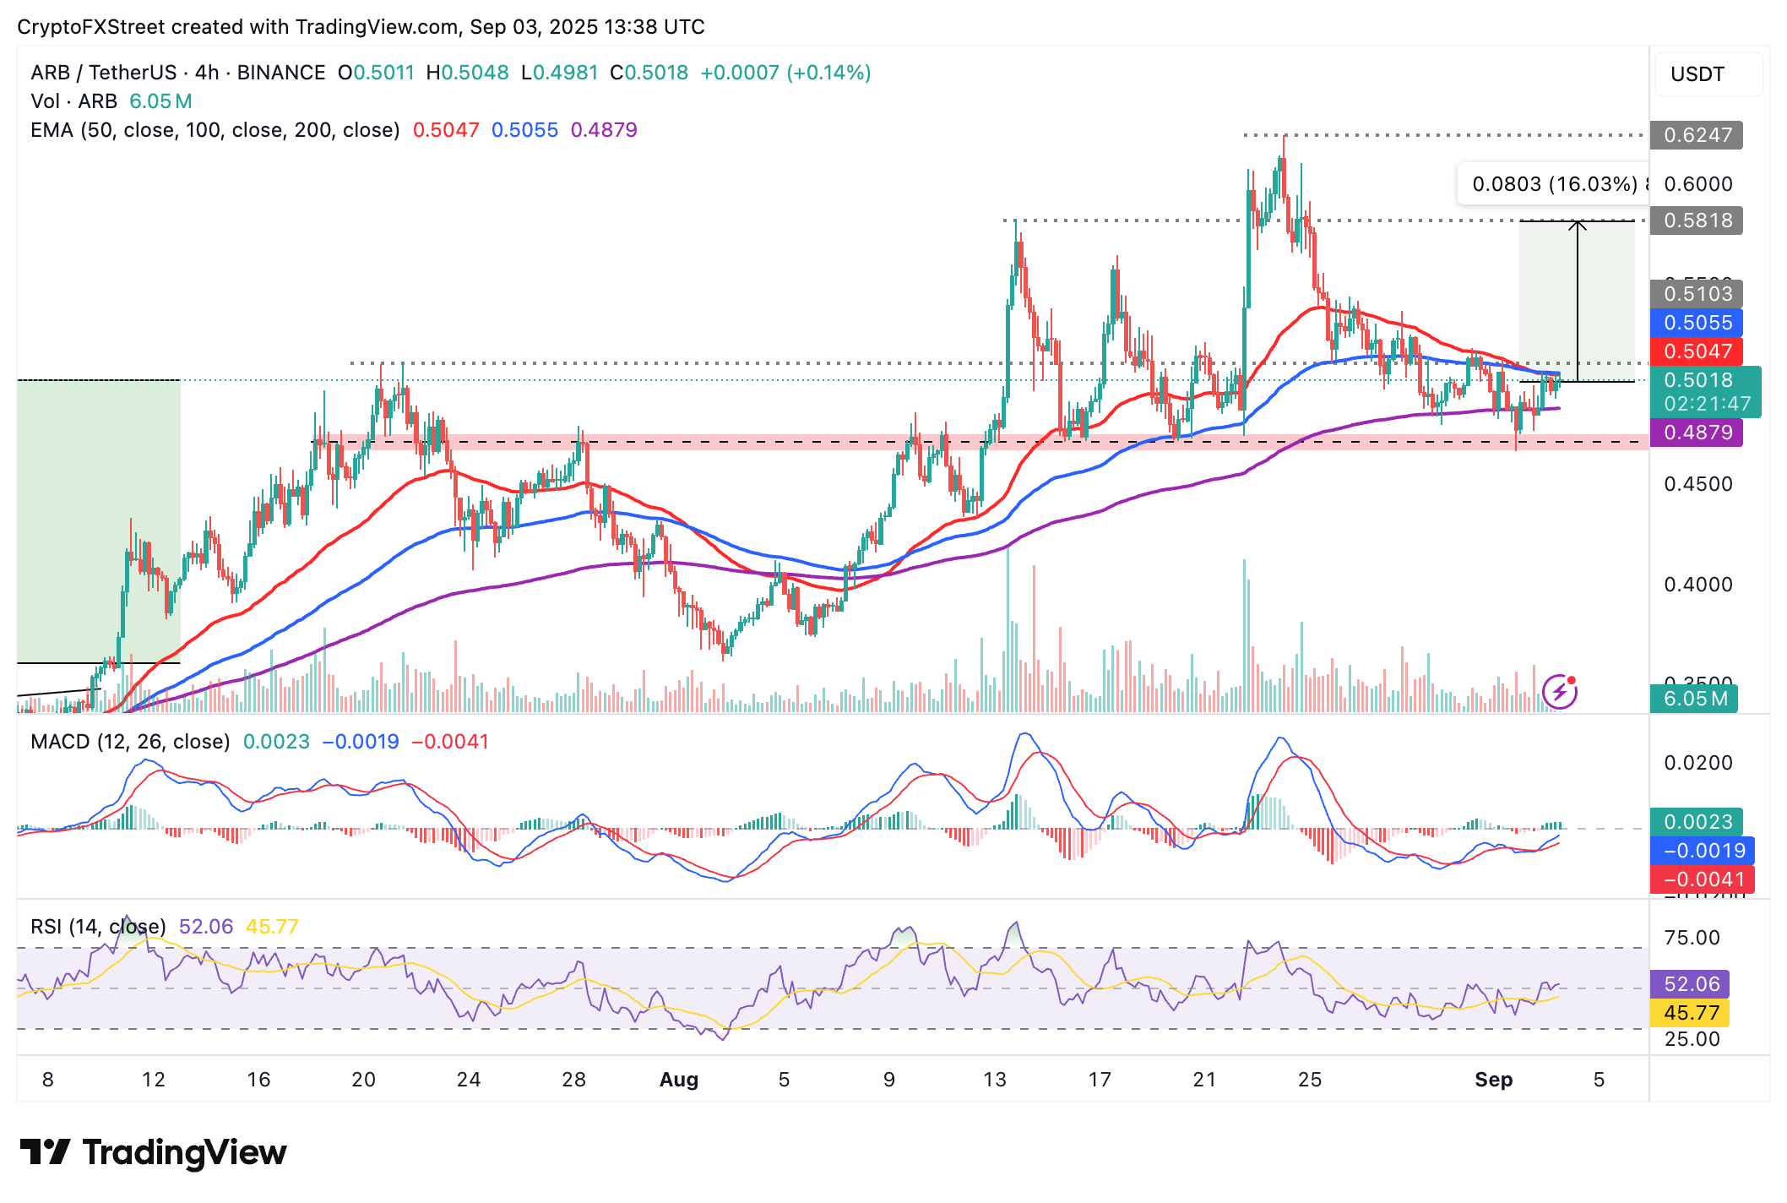1787x1203 pixels.
Task: Click the 0.0803 (16.03%) measurement tooltip
Action: (1554, 184)
